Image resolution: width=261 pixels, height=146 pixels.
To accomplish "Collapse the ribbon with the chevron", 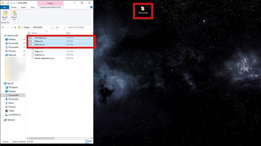I will 88,7.
